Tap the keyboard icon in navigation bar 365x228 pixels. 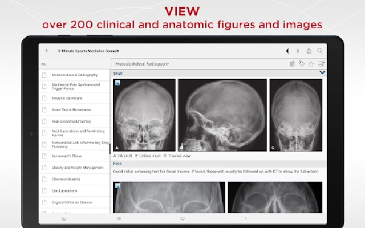[64, 218]
